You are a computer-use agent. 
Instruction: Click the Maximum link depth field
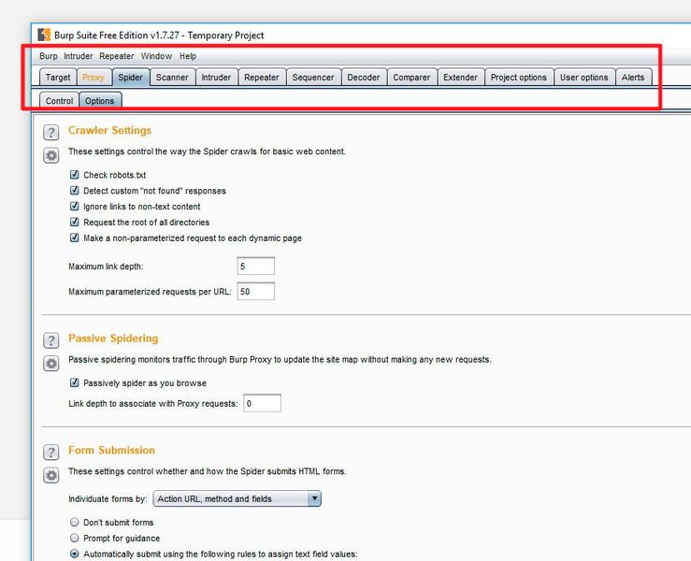pyautogui.click(x=255, y=266)
